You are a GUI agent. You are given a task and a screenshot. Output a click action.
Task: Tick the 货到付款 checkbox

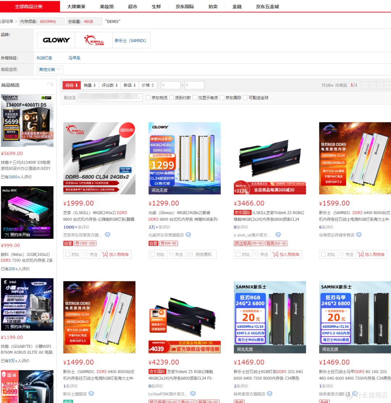click(x=172, y=97)
